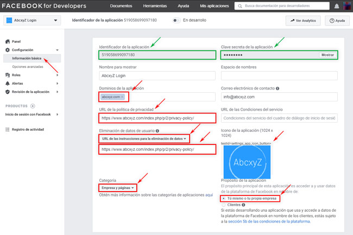353x235 pixels.
Task: Open notifications bell in top bar
Action: 337,6
